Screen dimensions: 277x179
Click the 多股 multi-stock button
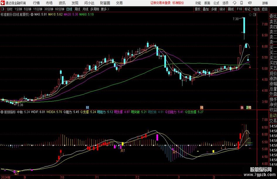coord(214,9)
